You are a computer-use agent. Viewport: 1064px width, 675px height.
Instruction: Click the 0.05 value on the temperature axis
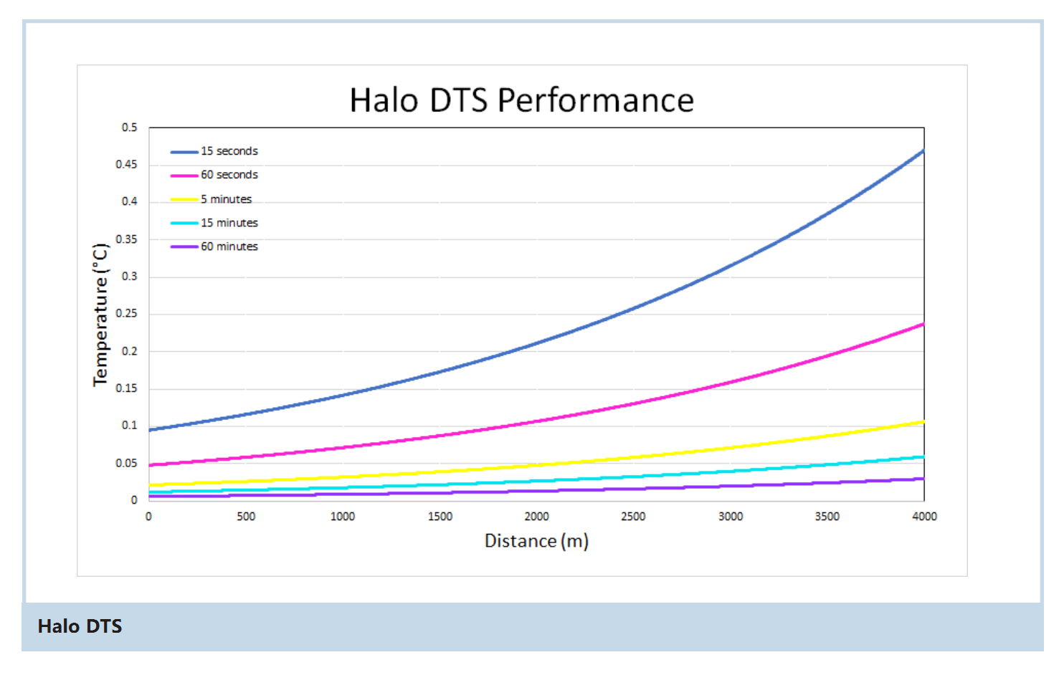tap(126, 463)
